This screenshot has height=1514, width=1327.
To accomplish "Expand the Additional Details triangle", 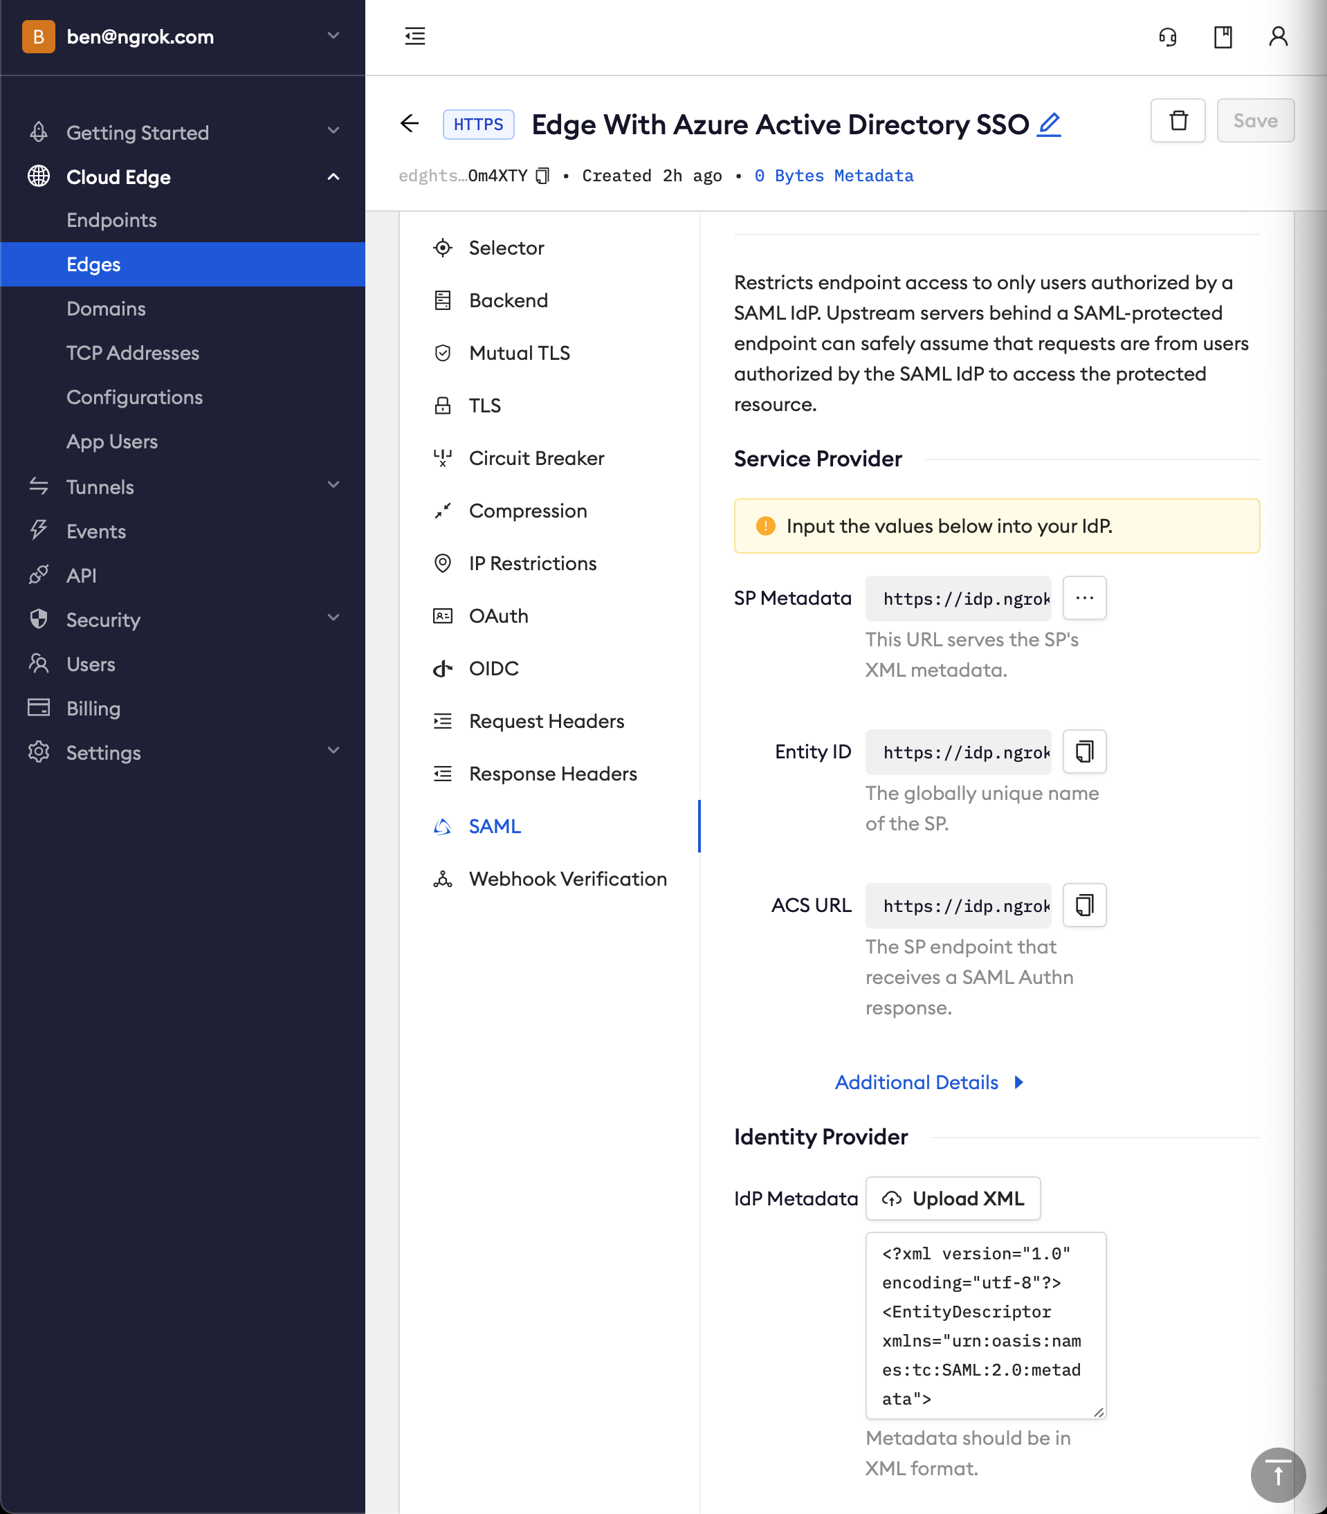I will click(x=1019, y=1082).
